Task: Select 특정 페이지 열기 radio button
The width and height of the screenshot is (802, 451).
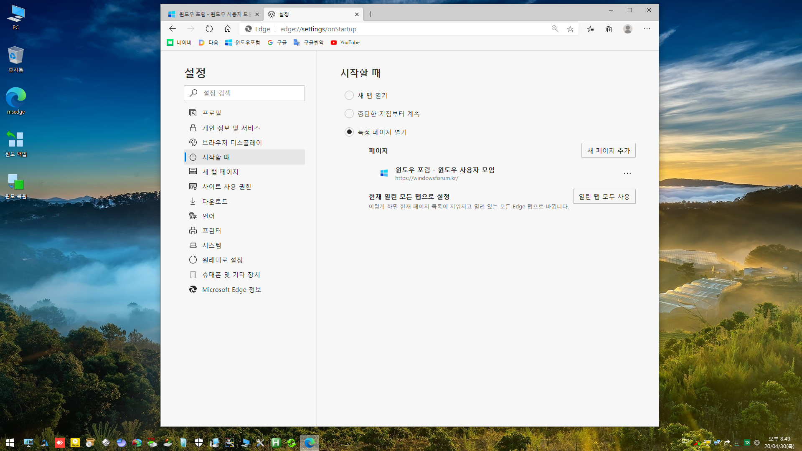Action: pyautogui.click(x=349, y=132)
